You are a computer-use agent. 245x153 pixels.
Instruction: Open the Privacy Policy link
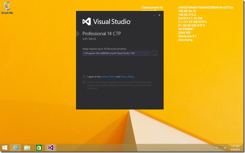[127, 76]
